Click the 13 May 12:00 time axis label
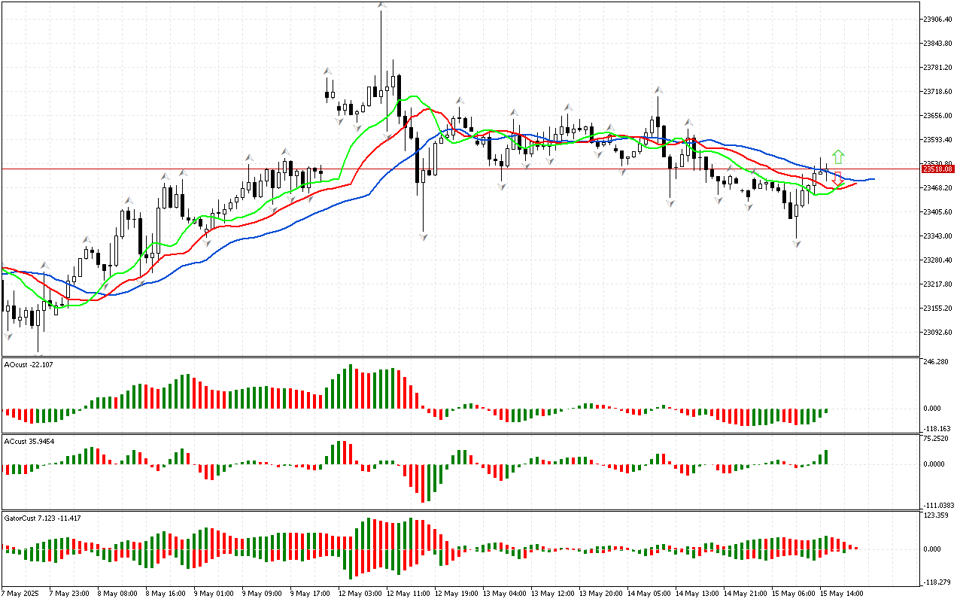The image size is (963, 602). pyautogui.click(x=551, y=594)
